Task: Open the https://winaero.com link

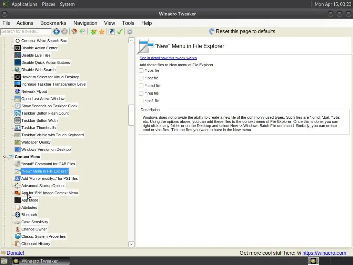Action: click(x=324, y=253)
